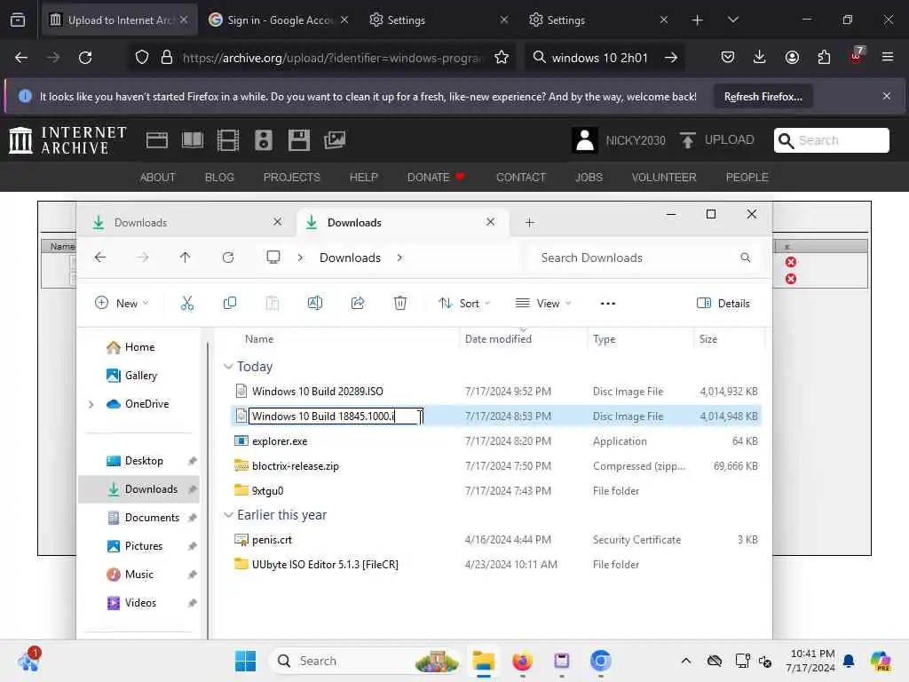
Task: Select UUbyte ISO Editor 5.1.3 folder
Action: [x=325, y=565]
